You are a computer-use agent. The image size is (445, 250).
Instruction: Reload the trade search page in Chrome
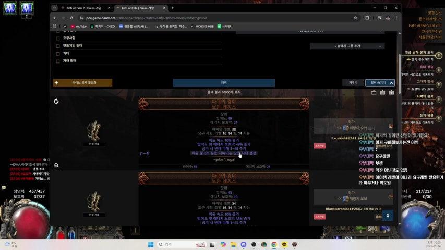(71, 18)
